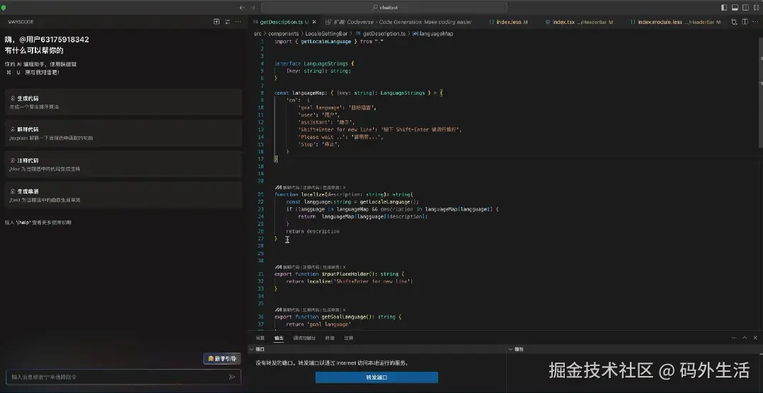The height and width of the screenshot is (393, 763).
Task: Click the MarsCode CodeLens above inputPlaceHolder
Action: click(311, 266)
